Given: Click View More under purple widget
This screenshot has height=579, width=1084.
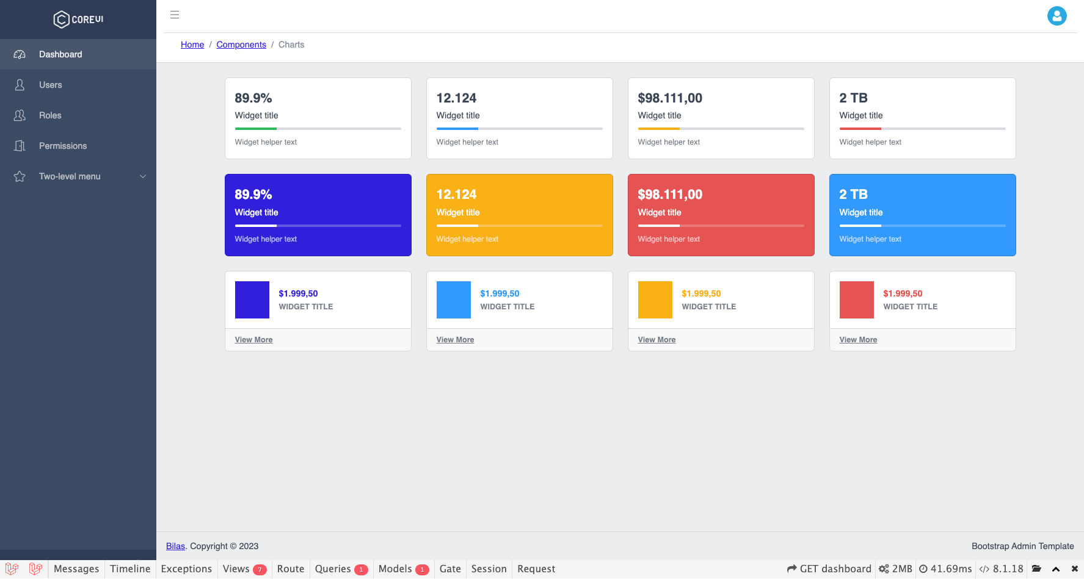Looking at the screenshot, I should 253,340.
